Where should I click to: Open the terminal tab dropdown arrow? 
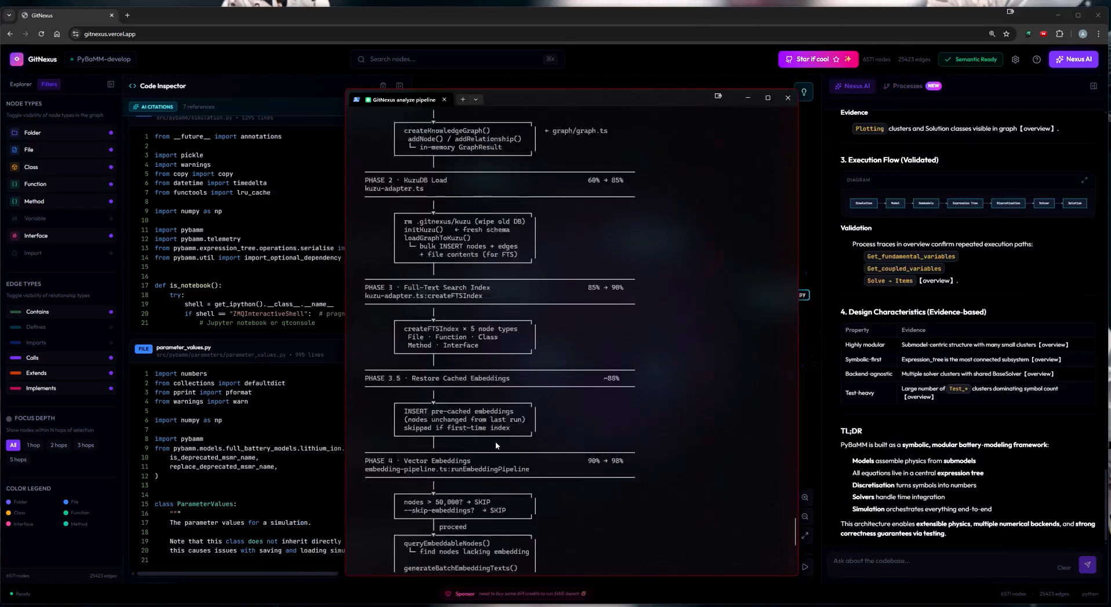[476, 100]
